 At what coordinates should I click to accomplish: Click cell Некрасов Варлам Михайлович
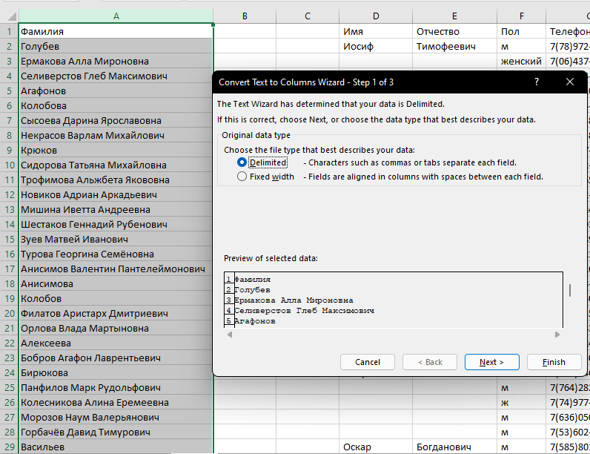point(116,135)
